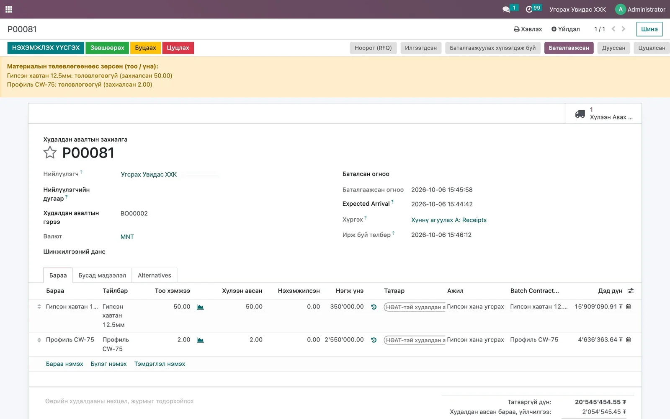This screenshot has height=419, width=670.
Task: Open vendor link Угсрах Увидас ХХК
Action: [x=149, y=174]
